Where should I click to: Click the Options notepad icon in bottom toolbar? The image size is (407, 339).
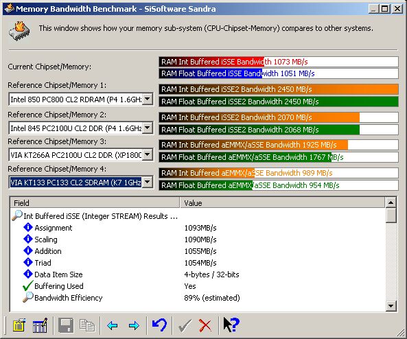tap(19, 325)
